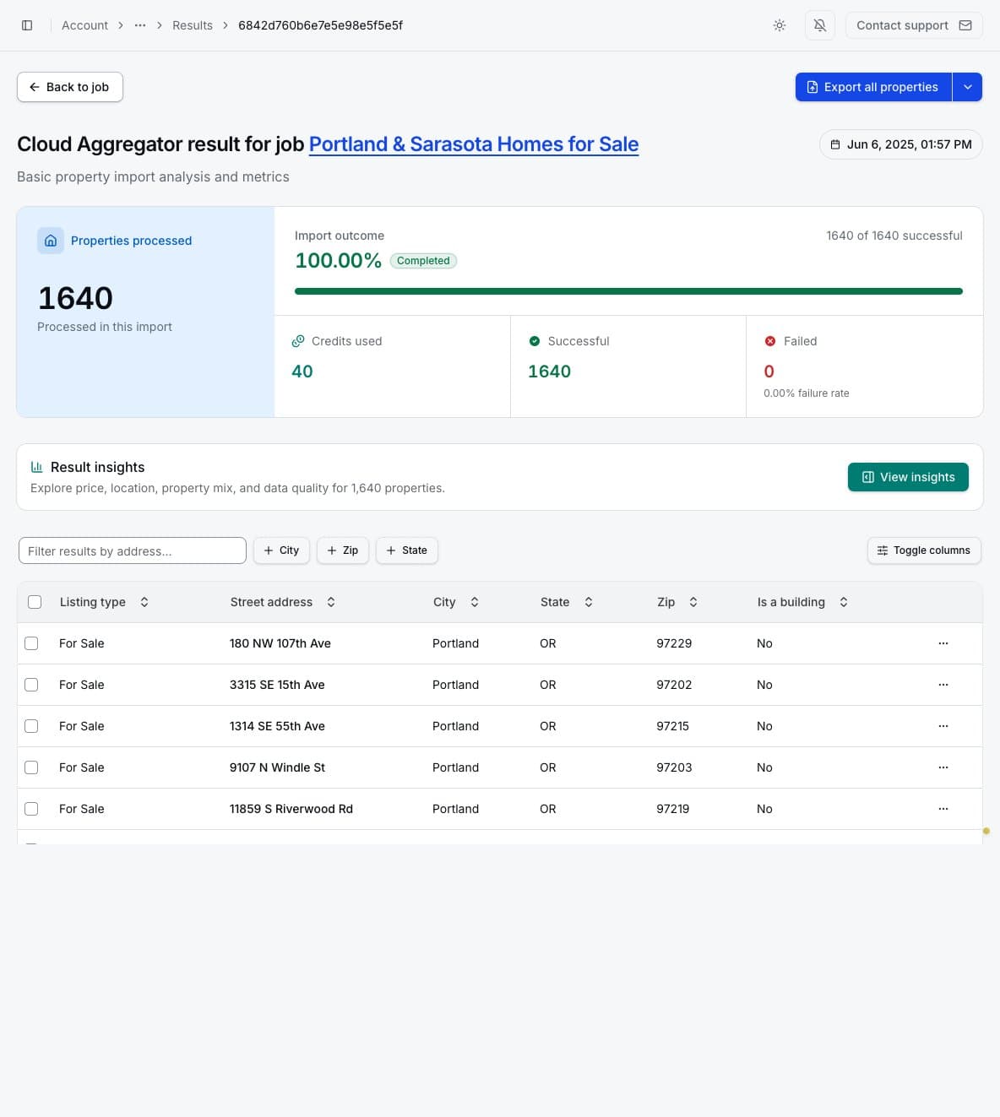Click the Credits used value 40
The width and height of the screenshot is (1000, 1117).
pyautogui.click(x=302, y=371)
